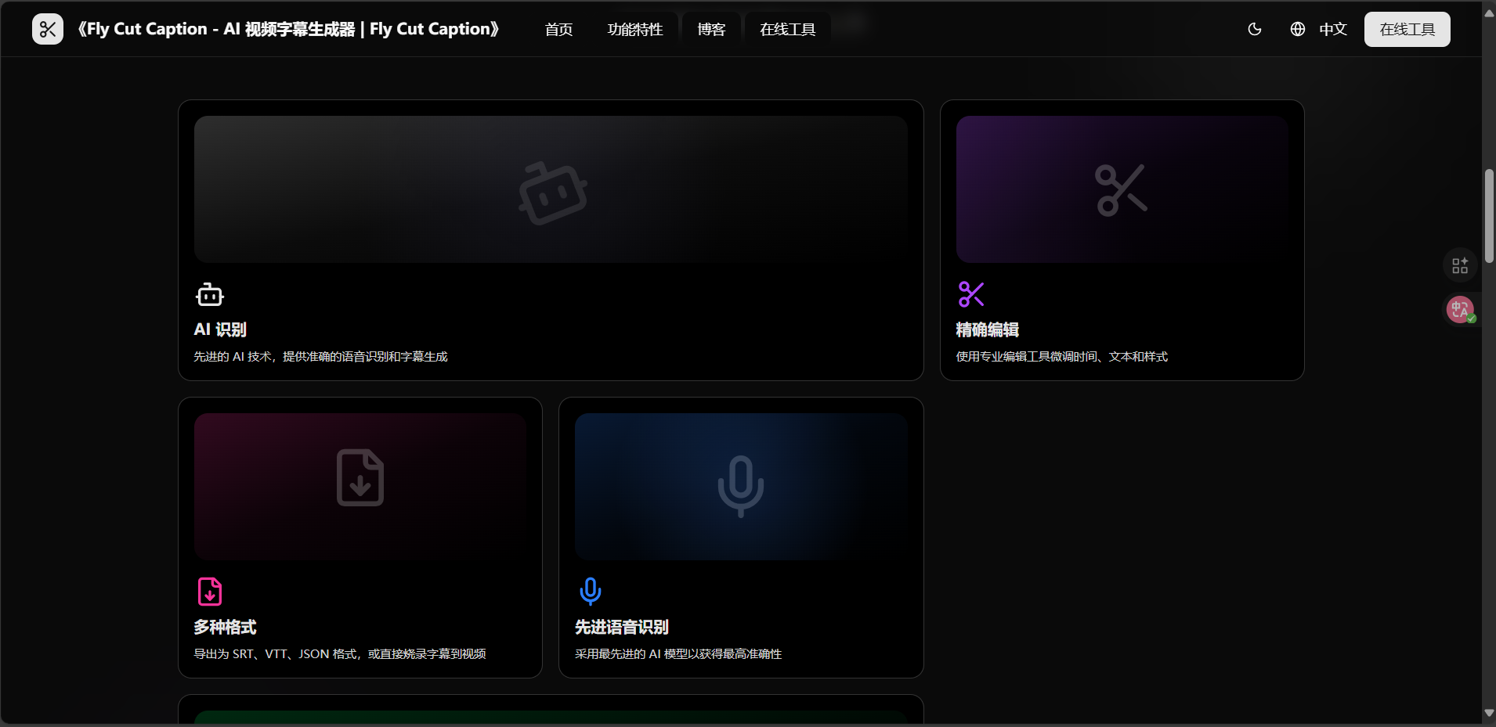This screenshot has width=1496, height=727.
Task: Click the large robot banner in AI 识别 card
Action: [551, 189]
